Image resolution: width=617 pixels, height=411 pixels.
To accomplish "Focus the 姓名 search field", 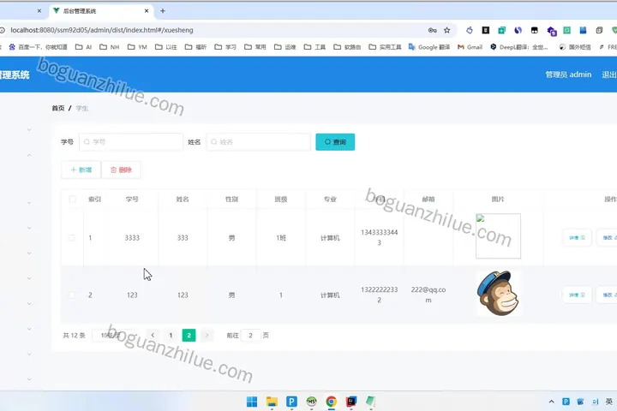I will tap(259, 142).
